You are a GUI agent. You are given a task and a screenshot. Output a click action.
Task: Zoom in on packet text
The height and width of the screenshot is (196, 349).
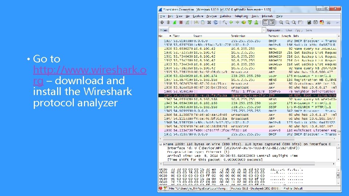point(281,23)
